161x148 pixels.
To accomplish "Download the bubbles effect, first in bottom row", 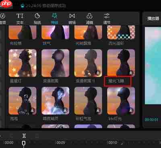I will tap(32, 111).
